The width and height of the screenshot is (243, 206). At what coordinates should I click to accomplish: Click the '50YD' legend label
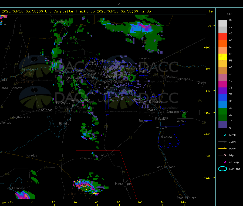232,135
